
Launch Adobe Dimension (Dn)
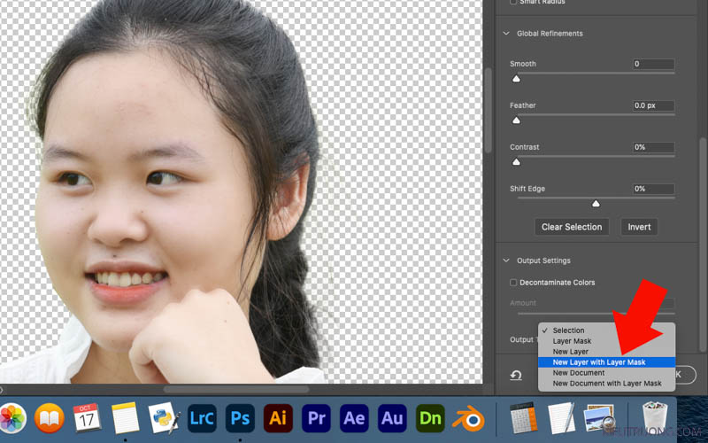430,418
